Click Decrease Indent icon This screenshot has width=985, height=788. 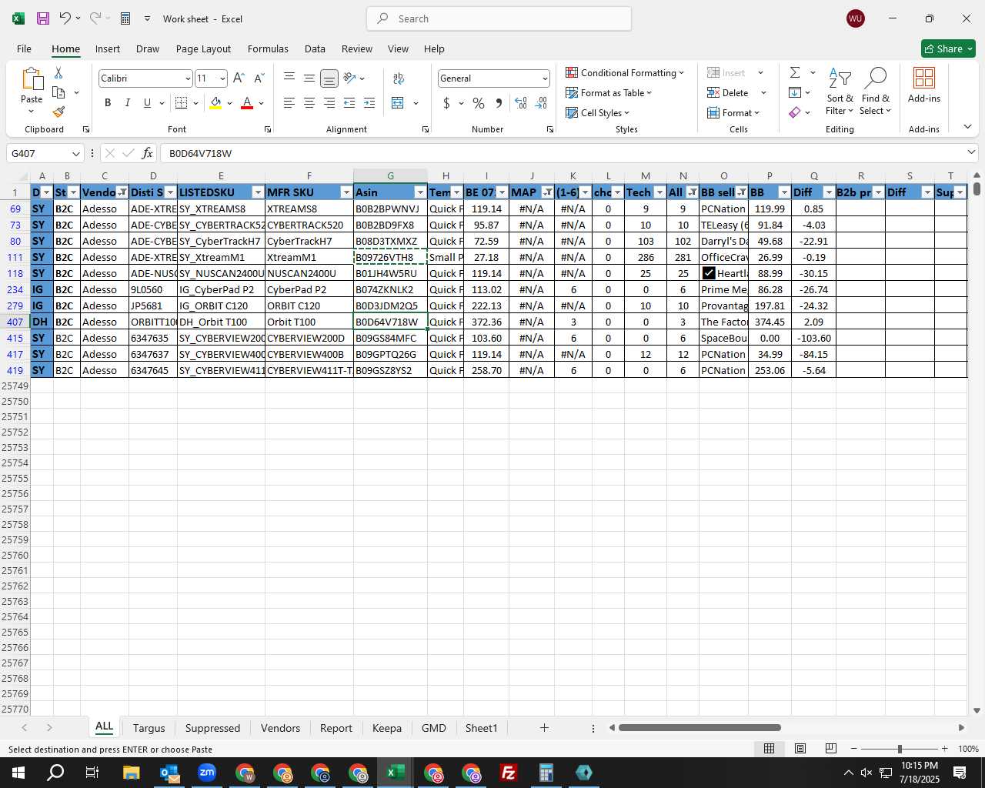pyautogui.click(x=349, y=102)
